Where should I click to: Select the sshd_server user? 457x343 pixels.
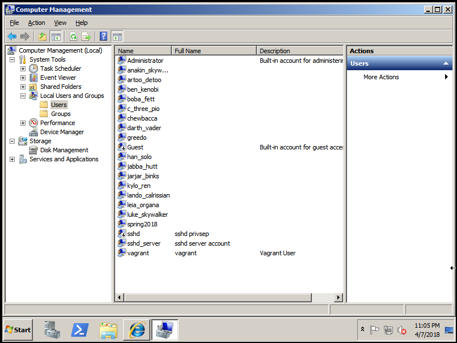143,243
